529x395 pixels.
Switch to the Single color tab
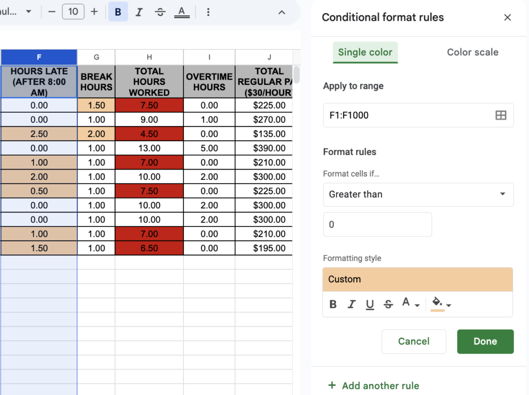click(x=365, y=52)
